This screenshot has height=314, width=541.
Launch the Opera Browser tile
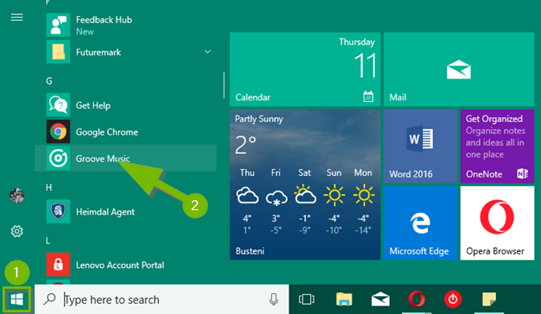[x=498, y=224]
